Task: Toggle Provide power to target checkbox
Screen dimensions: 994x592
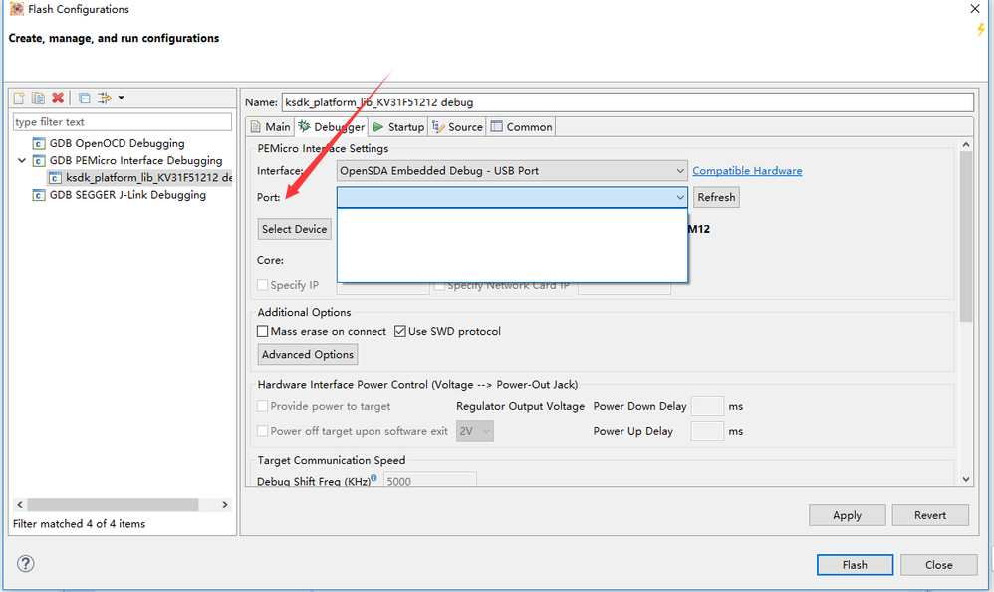Action: 263,407
